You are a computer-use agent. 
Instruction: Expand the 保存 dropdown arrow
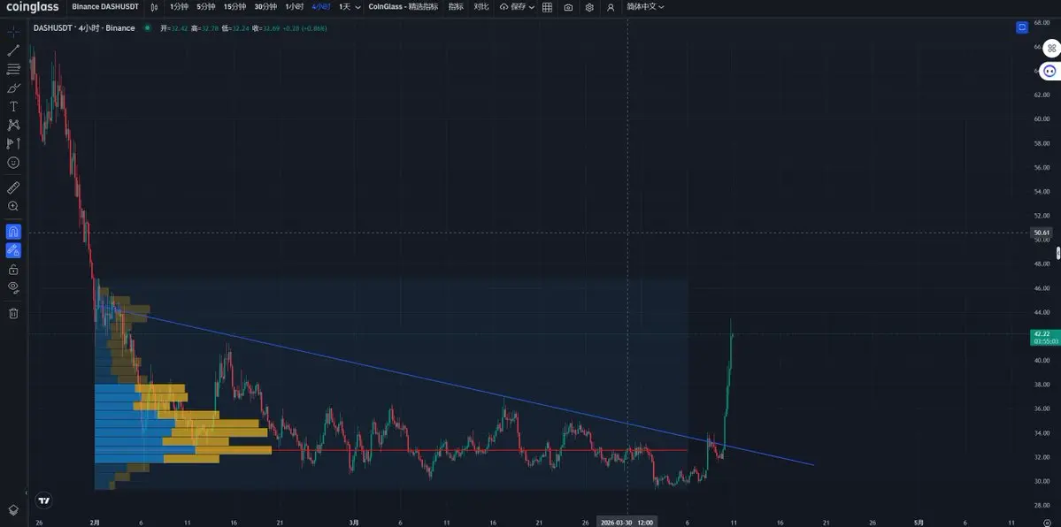tap(531, 7)
